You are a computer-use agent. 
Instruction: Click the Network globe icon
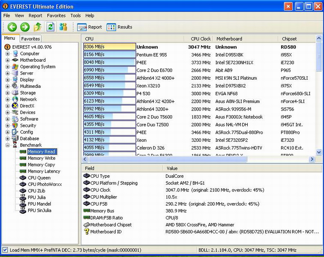pos(15,99)
